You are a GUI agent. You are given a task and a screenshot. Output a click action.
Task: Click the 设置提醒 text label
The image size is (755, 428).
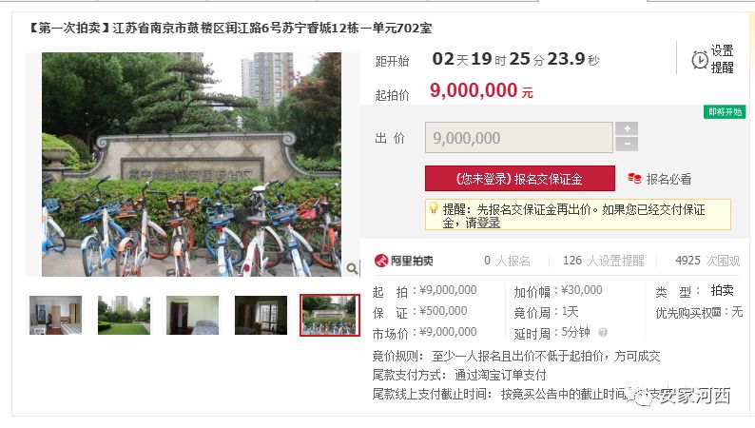pyautogui.click(x=723, y=59)
